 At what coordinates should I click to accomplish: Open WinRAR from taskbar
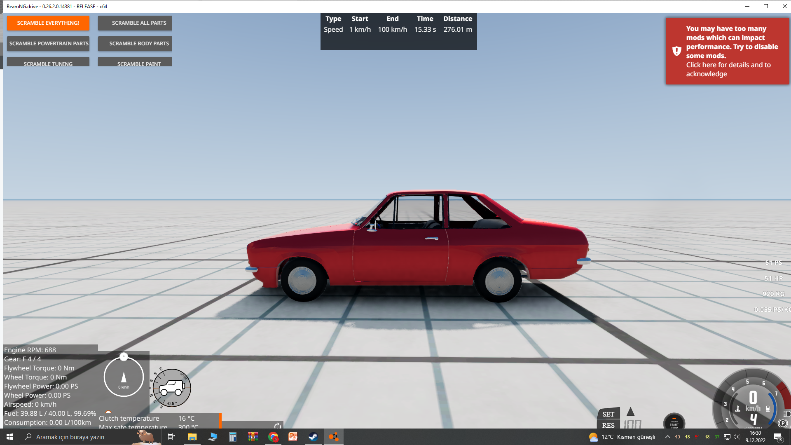pyautogui.click(x=253, y=437)
